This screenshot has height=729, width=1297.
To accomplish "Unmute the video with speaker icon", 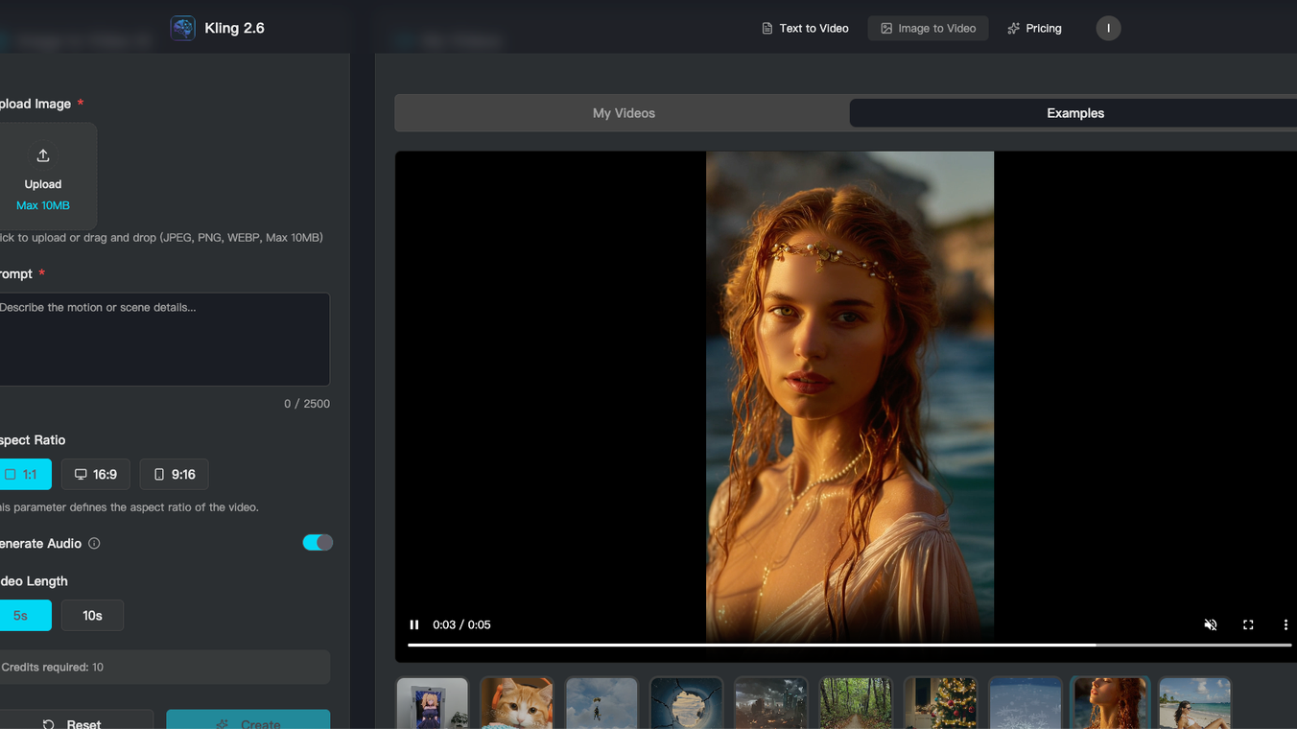I will [1211, 624].
